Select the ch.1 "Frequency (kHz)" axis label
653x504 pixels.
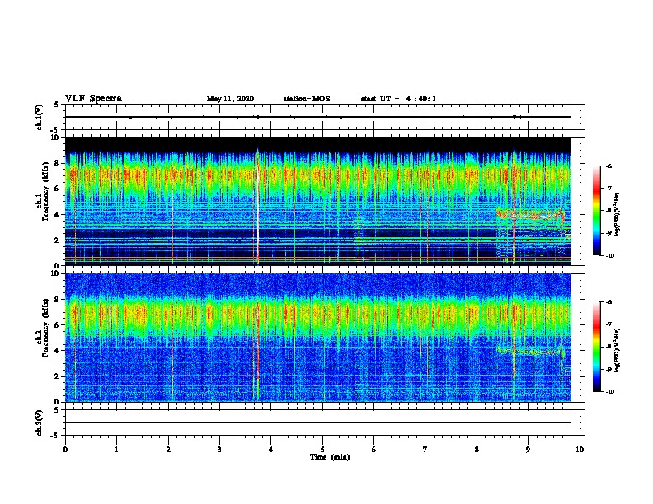(45, 191)
